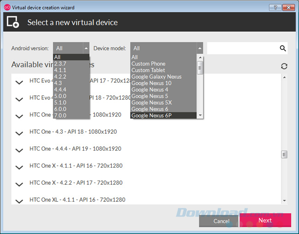Viewport: 299px width, 234px height.
Task: Refresh the available virtual devices list
Action: click(284, 66)
